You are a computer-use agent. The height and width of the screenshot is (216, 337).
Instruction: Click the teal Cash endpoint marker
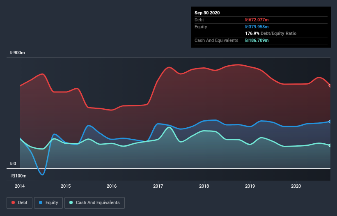[330, 145]
